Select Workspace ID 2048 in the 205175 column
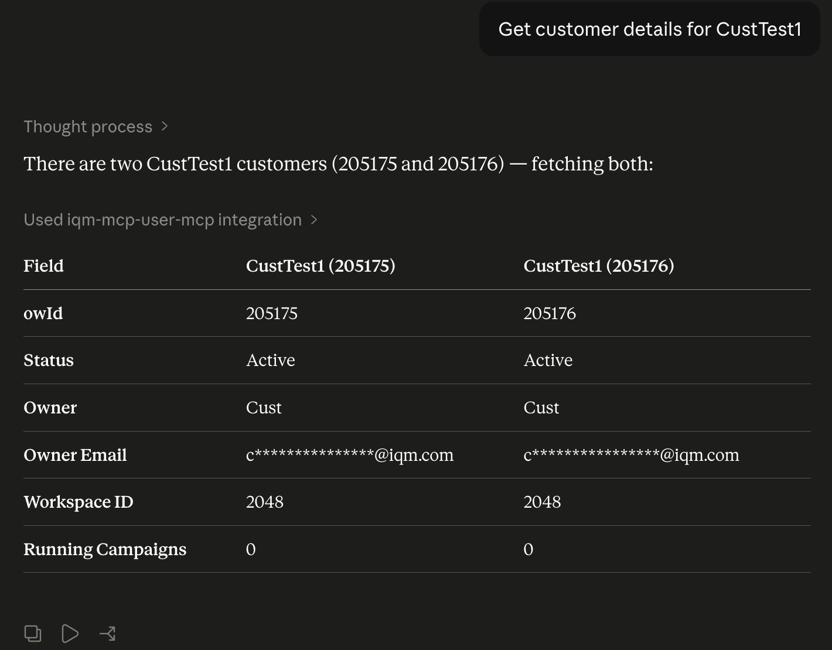 [265, 502]
